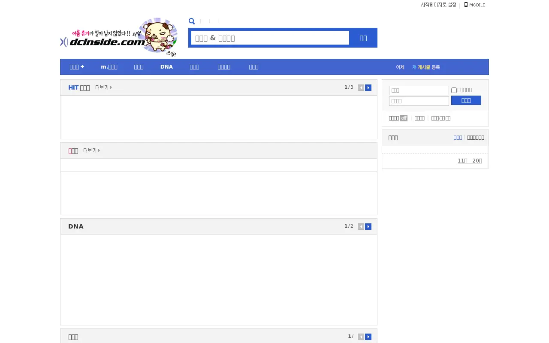The height and width of the screenshot is (343, 549).
Task: Click the 'DNA' section heading
Action: pyautogui.click(x=76, y=226)
